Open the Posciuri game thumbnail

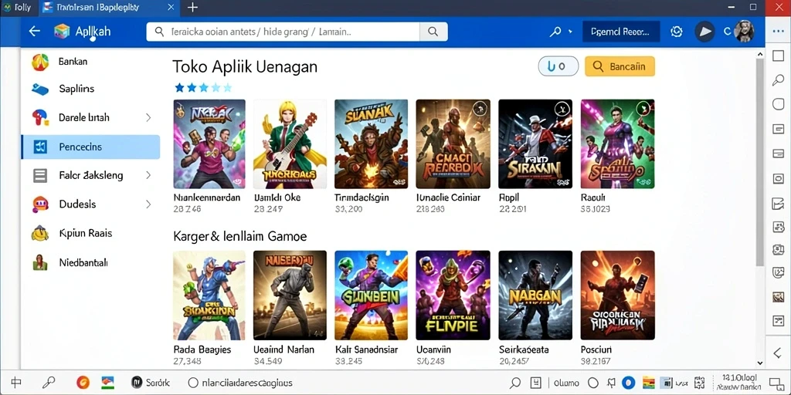pos(617,295)
